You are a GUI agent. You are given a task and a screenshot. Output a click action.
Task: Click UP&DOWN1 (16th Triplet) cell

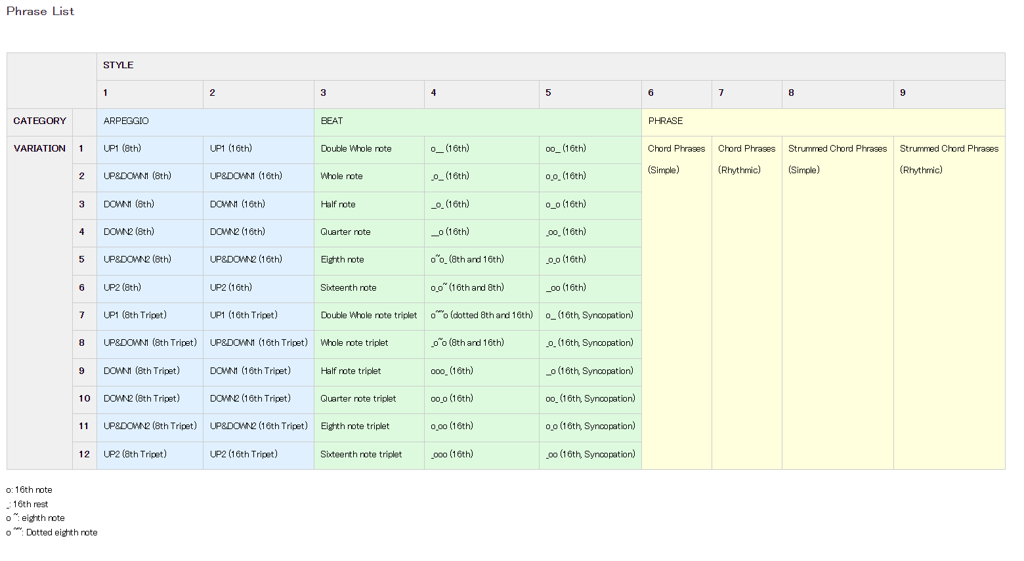coord(259,344)
